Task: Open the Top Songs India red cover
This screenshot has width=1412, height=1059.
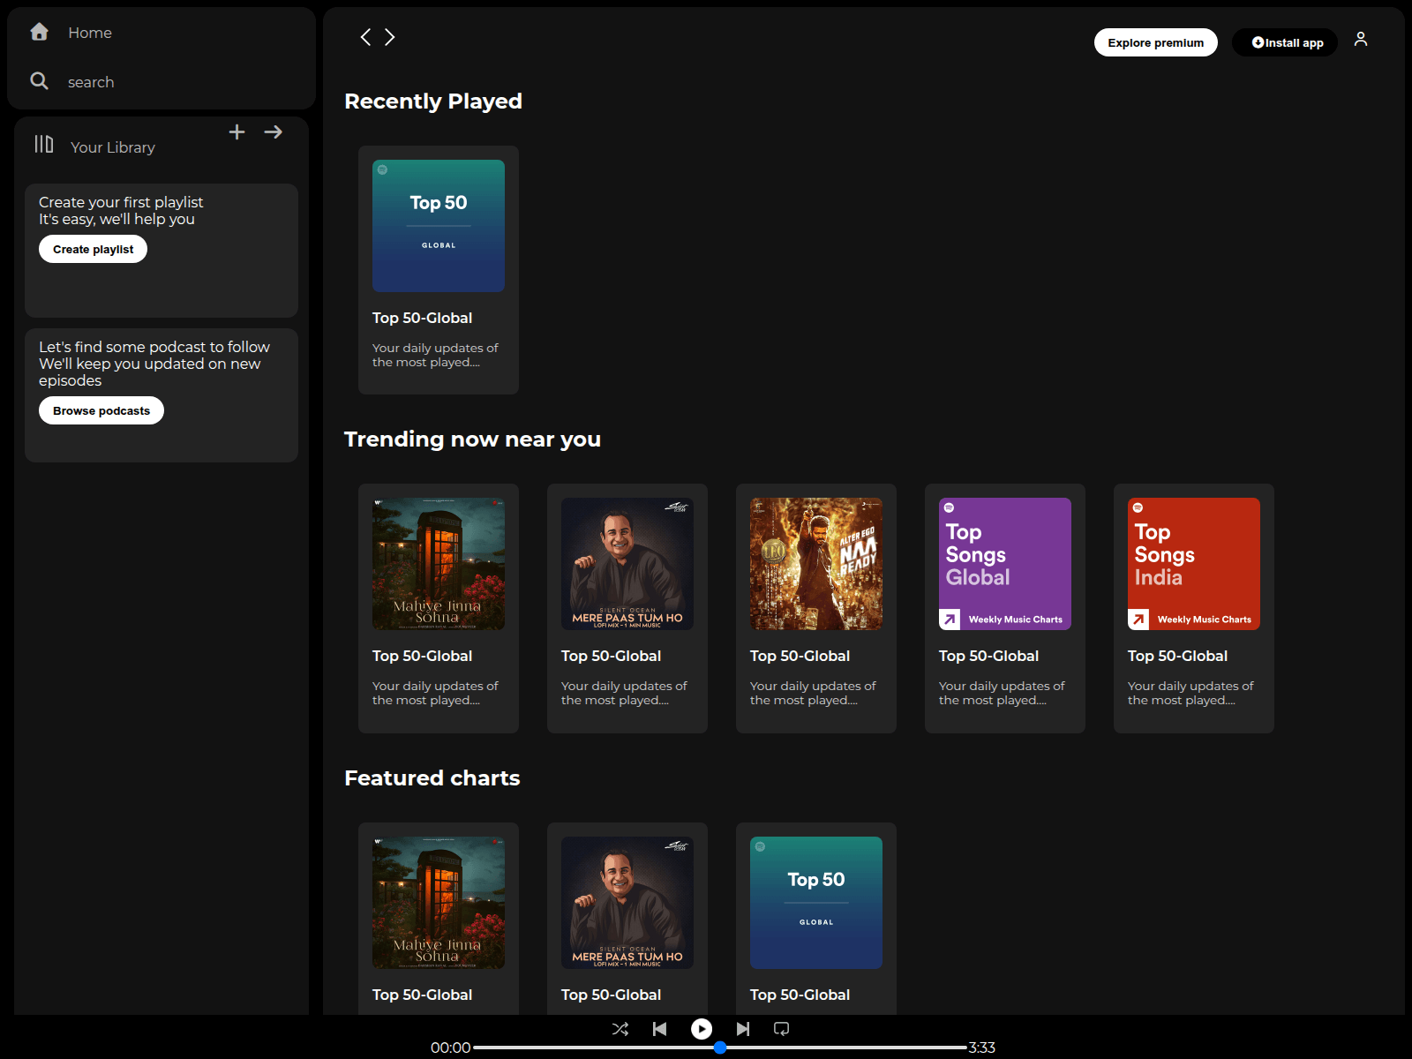Action: (1194, 564)
